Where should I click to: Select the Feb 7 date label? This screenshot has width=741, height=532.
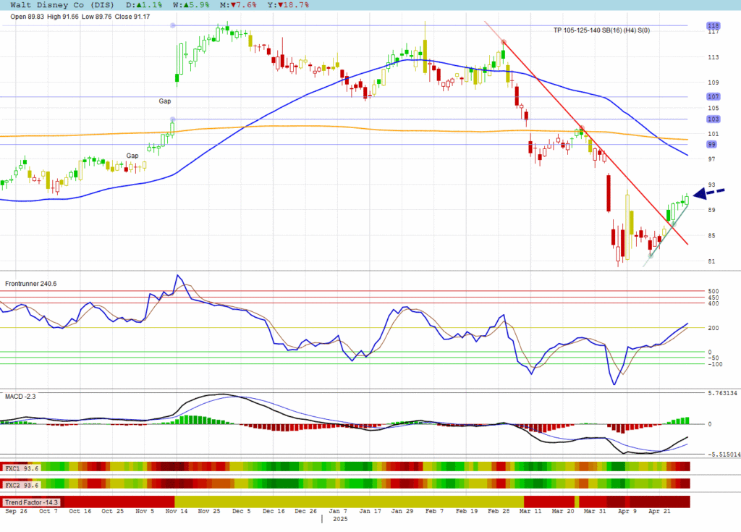(x=434, y=511)
